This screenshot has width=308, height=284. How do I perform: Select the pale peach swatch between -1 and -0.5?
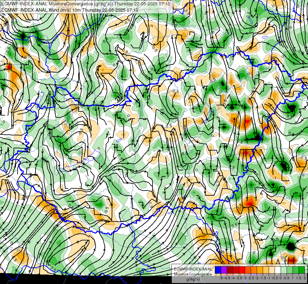[x=272, y=270]
